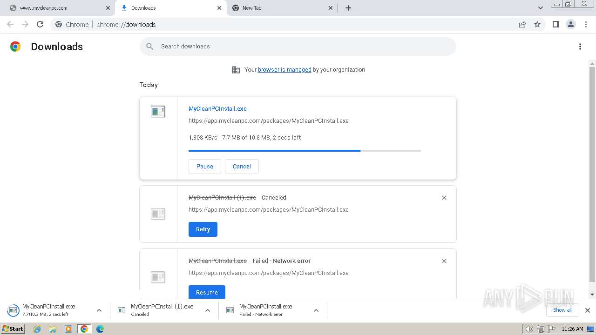Open Chrome's three-dot menu
The width and height of the screenshot is (596, 335).
[586, 24]
